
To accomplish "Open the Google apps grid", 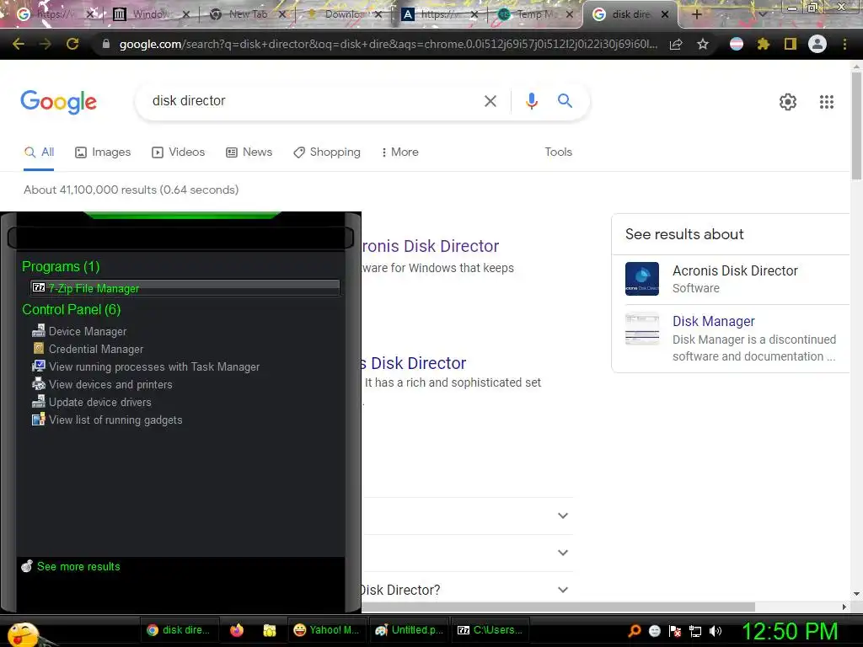I will click(827, 102).
